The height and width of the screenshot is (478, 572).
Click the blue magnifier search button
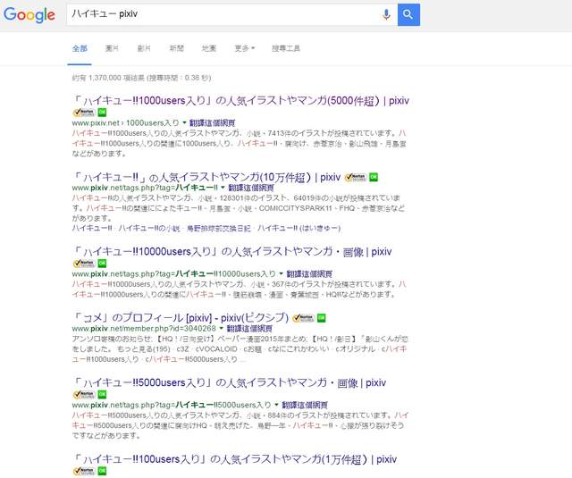[x=408, y=14]
